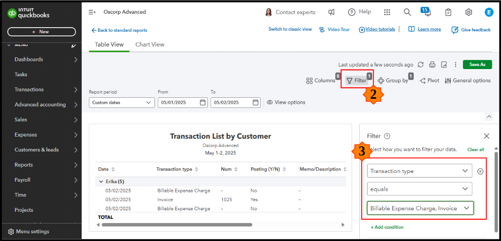Close the Filter panel
Image resolution: width=501 pixels, height=241 pixels.
(486, 136)
